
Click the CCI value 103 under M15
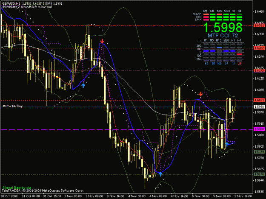click(x=219, y=64)
